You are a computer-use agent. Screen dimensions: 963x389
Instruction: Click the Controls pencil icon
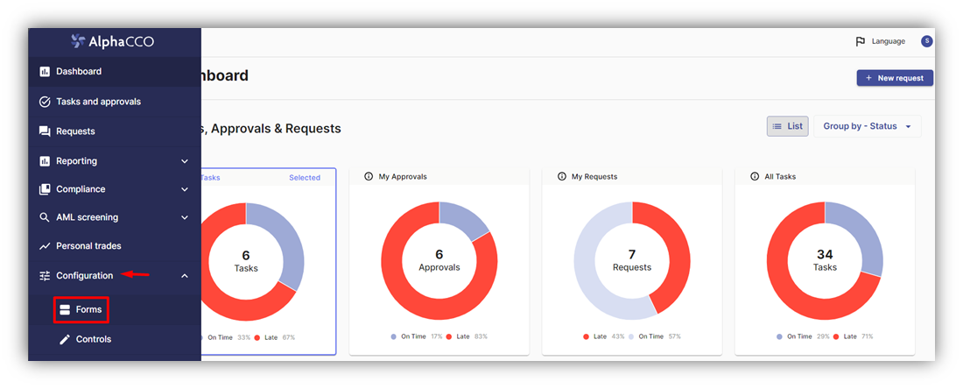[65, 339]
